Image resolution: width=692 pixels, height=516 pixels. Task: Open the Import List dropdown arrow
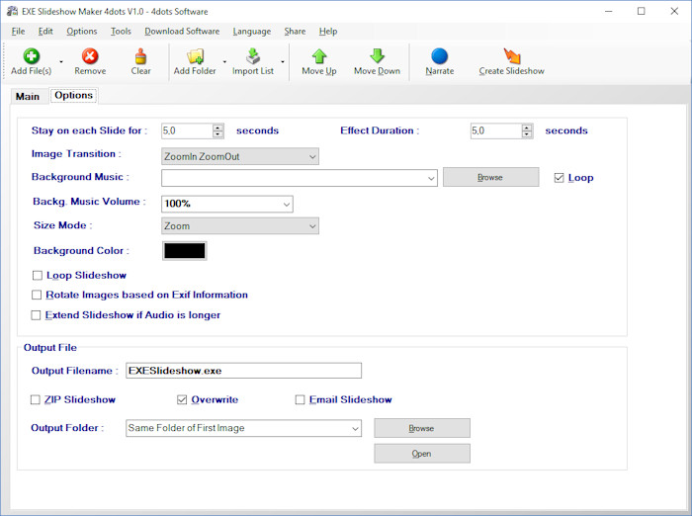pos(283,62)
